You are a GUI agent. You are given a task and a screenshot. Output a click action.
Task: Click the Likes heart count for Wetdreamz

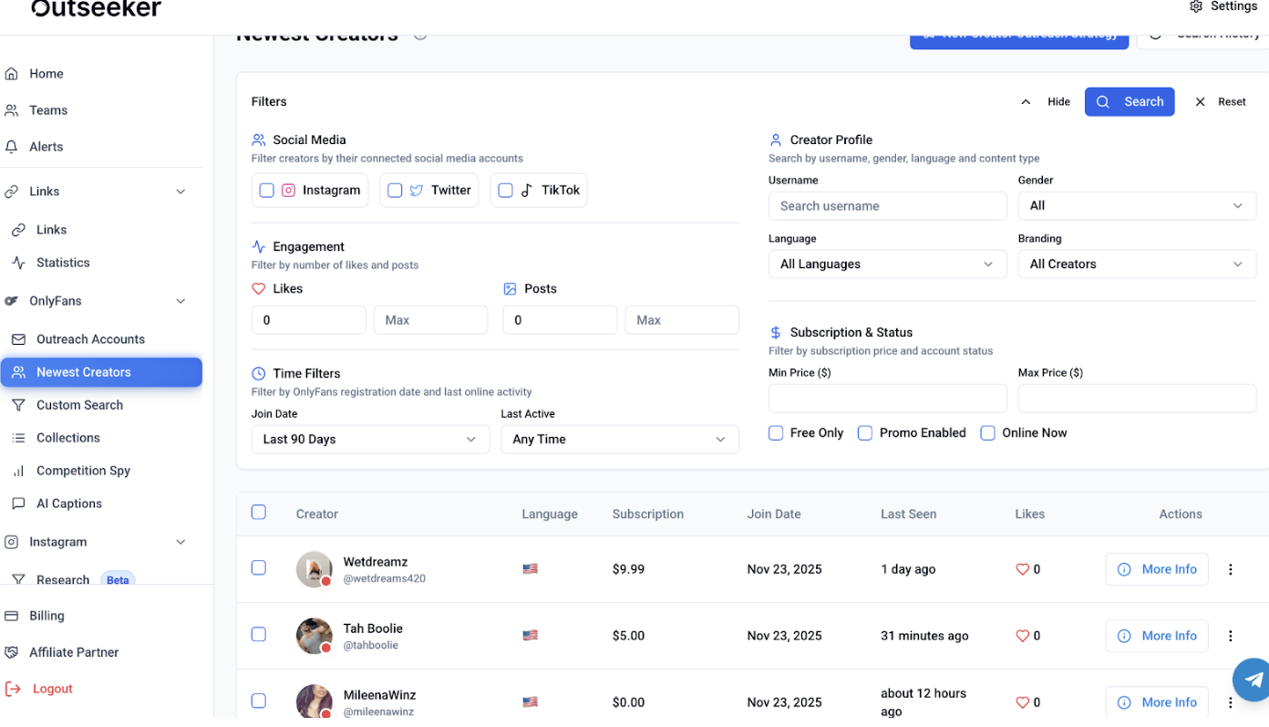(1027, 569)
